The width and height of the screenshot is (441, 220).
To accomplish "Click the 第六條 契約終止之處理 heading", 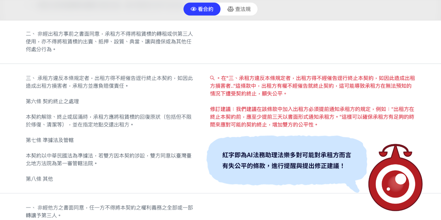I will coord(52,101).
